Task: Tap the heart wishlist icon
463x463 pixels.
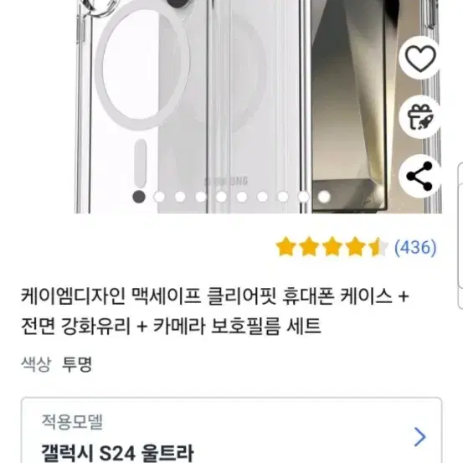Action: click(420, 58)
